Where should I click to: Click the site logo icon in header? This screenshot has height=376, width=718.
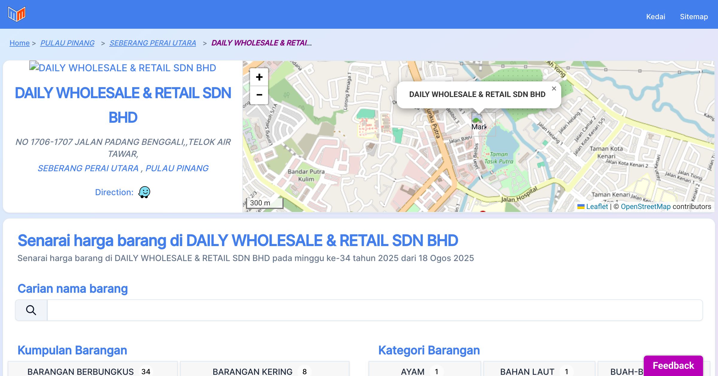pyautogui.click(x=17, y=14)
